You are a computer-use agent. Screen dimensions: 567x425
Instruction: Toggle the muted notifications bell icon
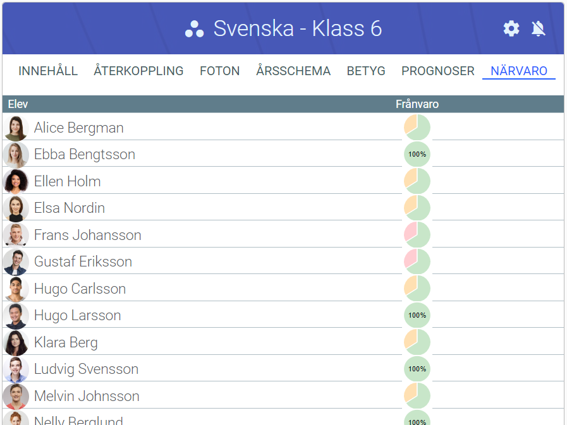click(538, 28)
